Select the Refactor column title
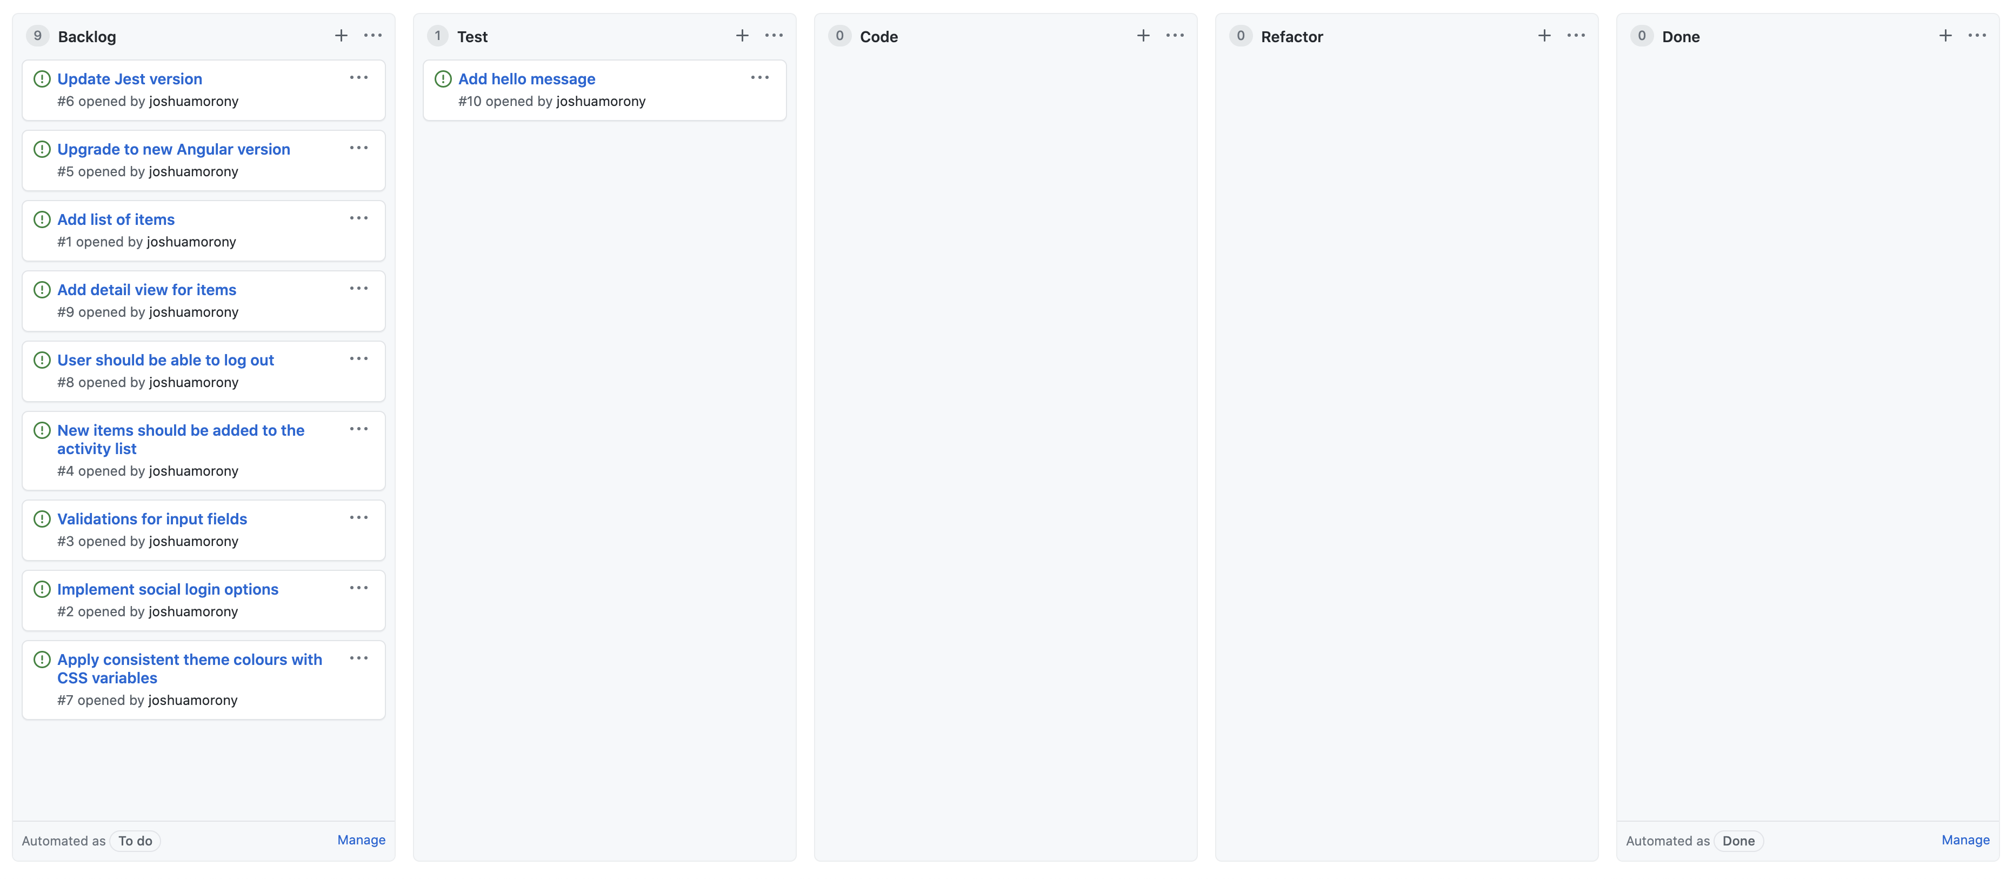2013x879 pixels. pyautogui.click(x=1292, y=37)
